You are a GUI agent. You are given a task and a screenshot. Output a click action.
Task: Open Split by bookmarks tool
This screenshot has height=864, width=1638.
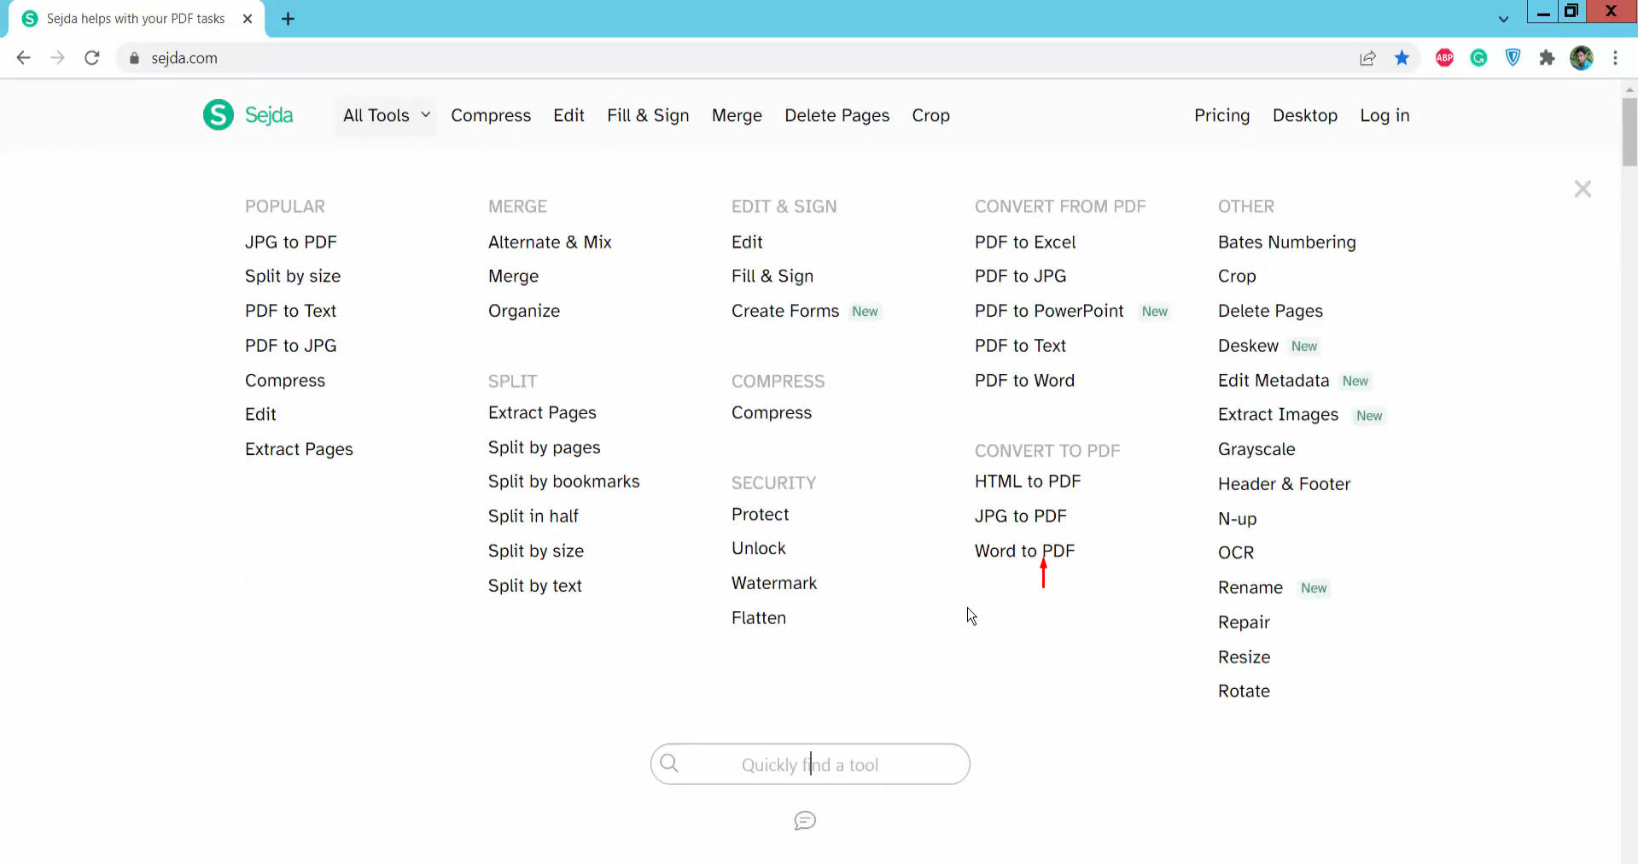click(x=563, y=482)
